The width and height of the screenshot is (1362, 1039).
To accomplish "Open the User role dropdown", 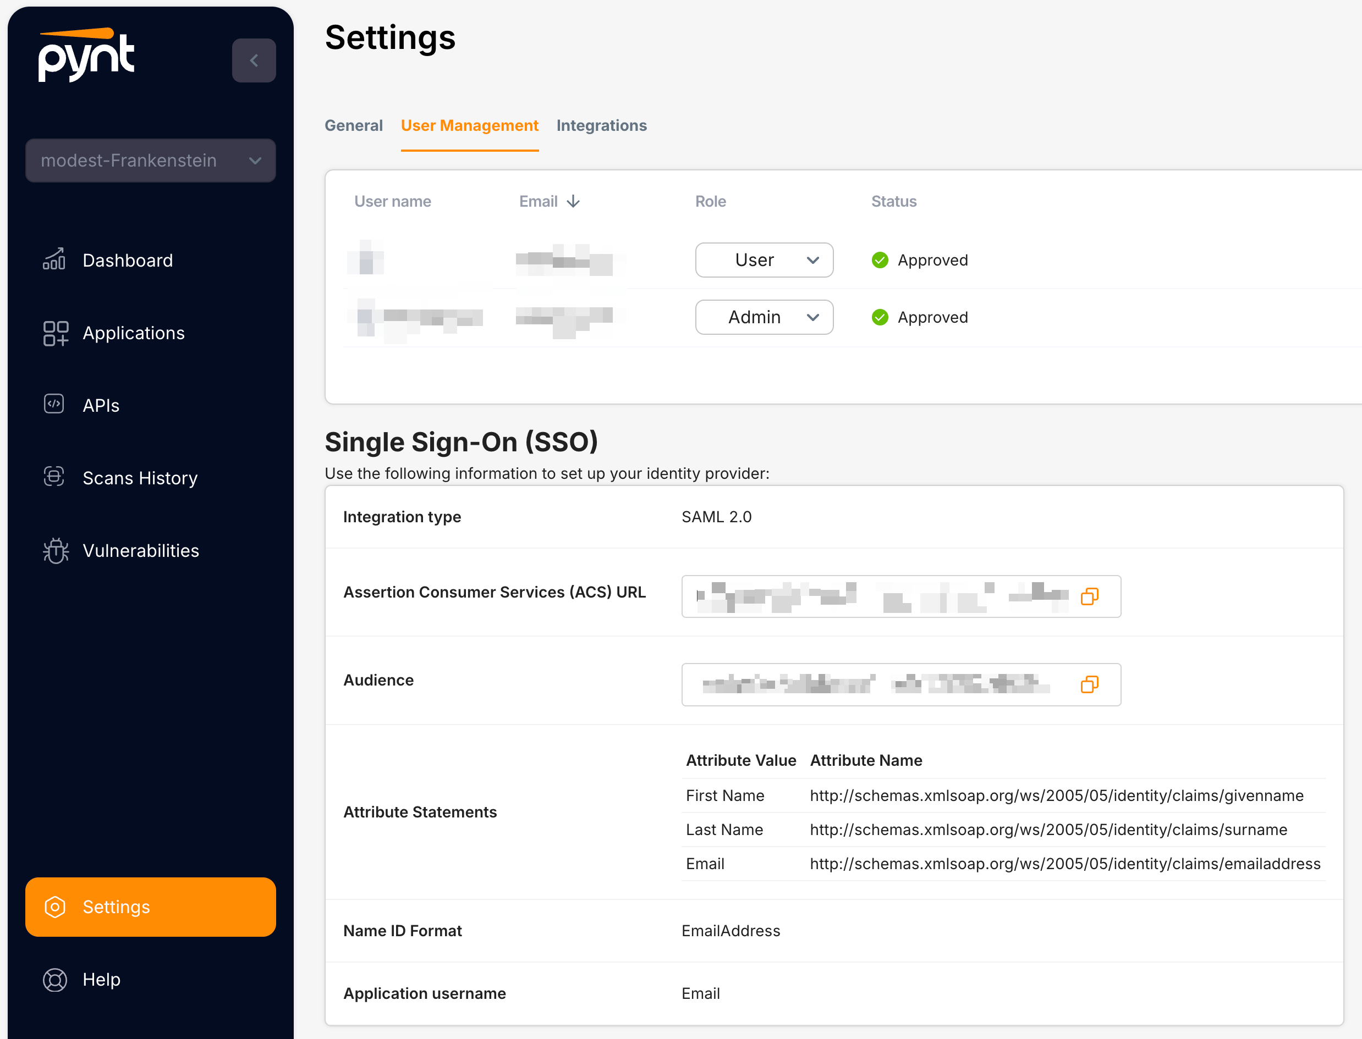I will click(x=764, y=261).
